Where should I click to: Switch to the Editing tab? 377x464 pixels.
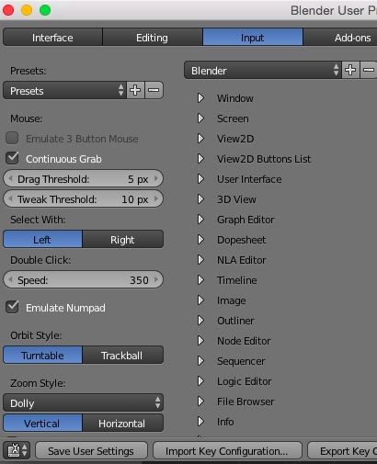tap(153, 37)
